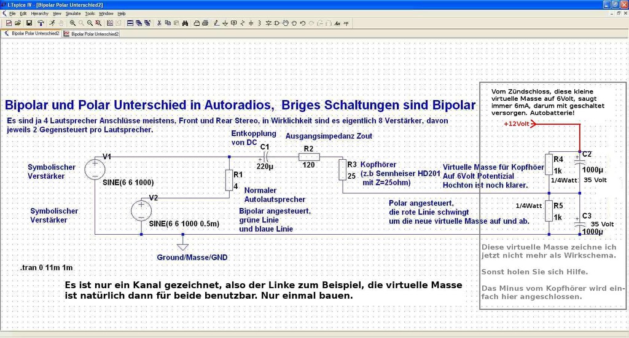Select the Label Net tool

click(234, 23)
